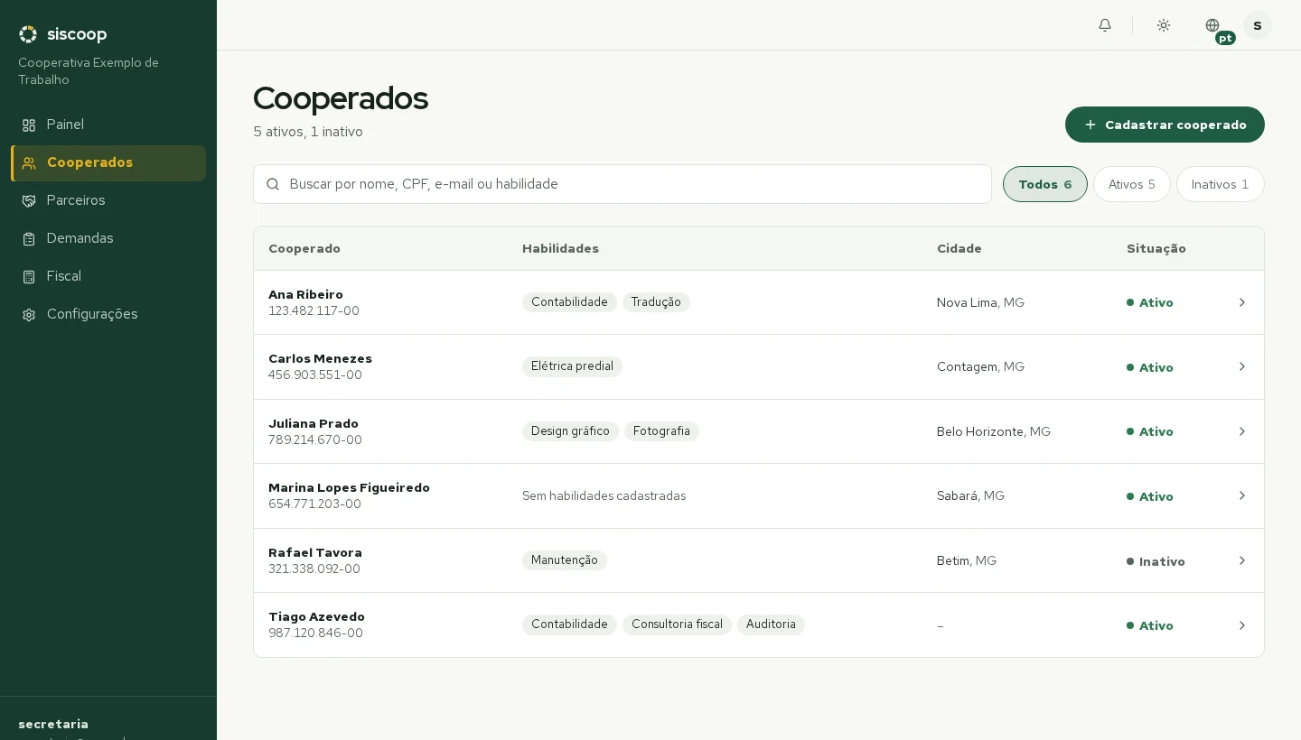The image size is (1301, 740).
Task: Select the name Marina Lopes Figueiredo
Action: pyautogui.click(x=349, y=487)
